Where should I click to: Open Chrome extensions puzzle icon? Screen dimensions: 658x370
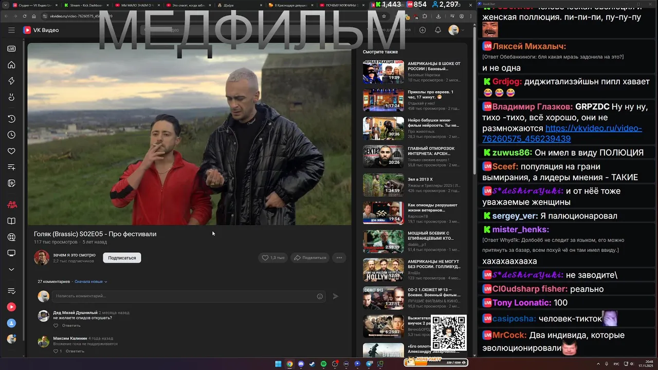pyautogui.click(x=425, y=16)
